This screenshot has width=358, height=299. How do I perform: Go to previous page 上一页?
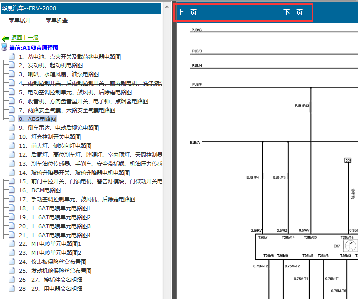click(187, 12)
